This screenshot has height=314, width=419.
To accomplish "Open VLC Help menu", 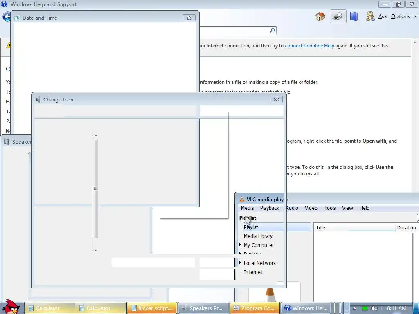I will tap(364, 208).
